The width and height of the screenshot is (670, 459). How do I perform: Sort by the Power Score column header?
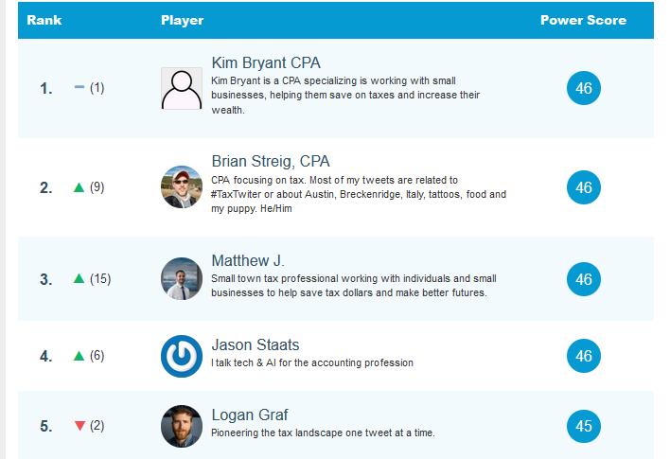click(x=583, y=20)
